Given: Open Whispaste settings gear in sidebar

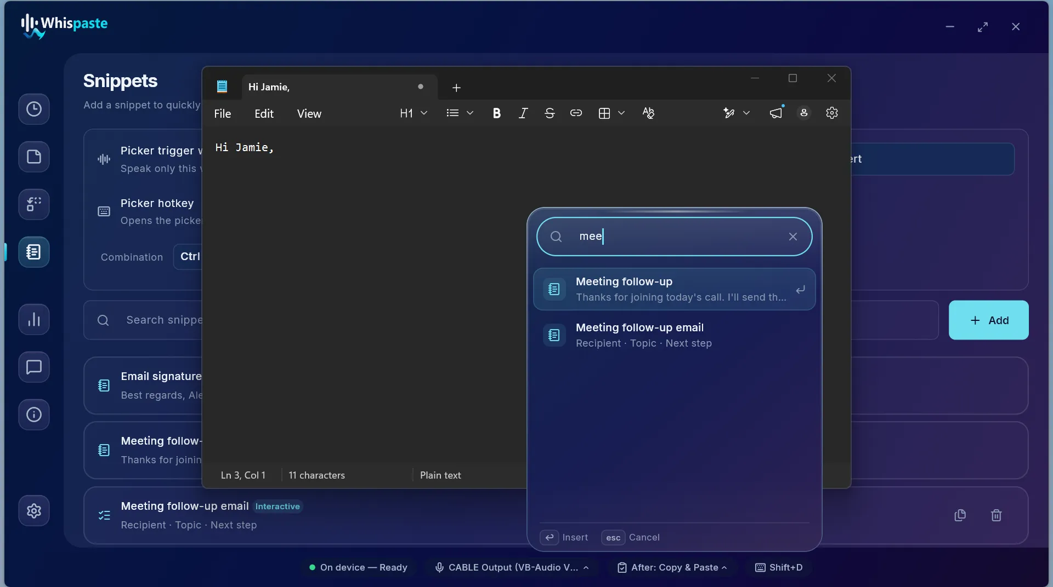Looking at the screenshot, I should [x=34, y=511].
